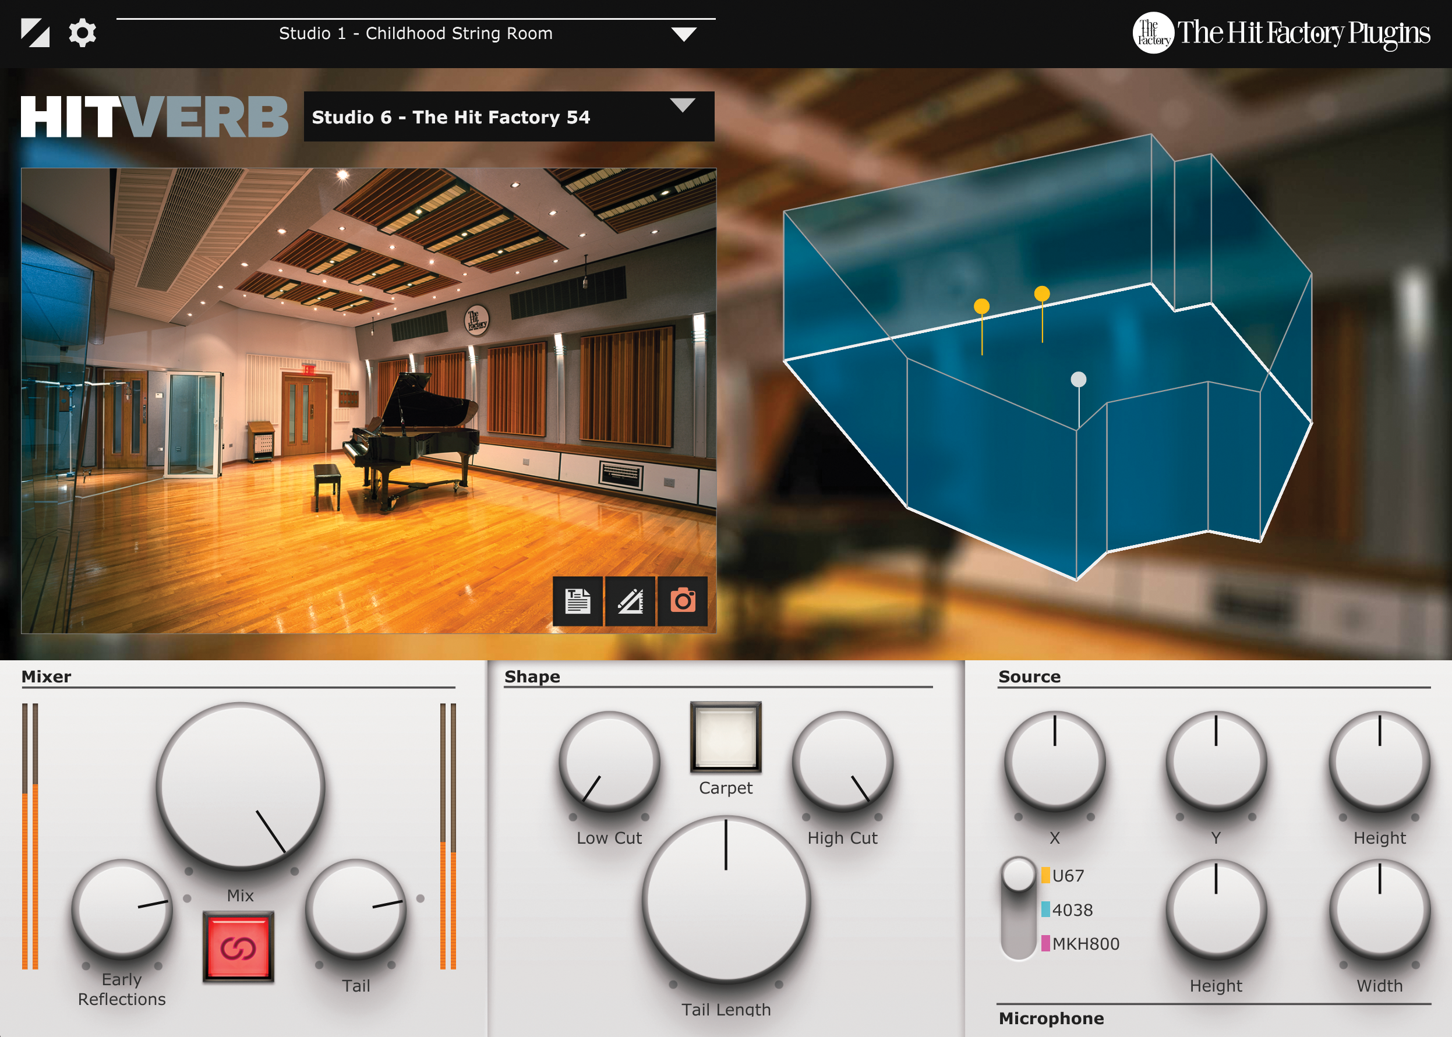The width and height of the screenshot is (1452, 1037).
Task: Click the camera snapshot icon
Action: (682, 601)
